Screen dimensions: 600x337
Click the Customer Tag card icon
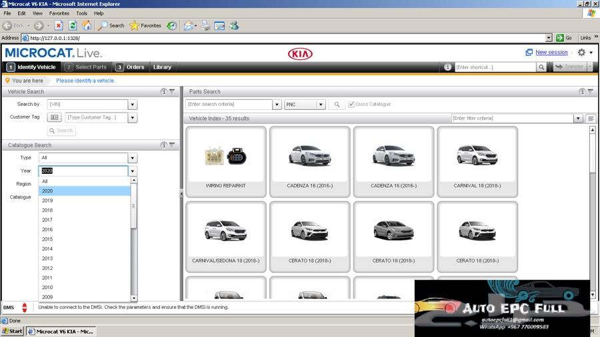coord(55,117)
